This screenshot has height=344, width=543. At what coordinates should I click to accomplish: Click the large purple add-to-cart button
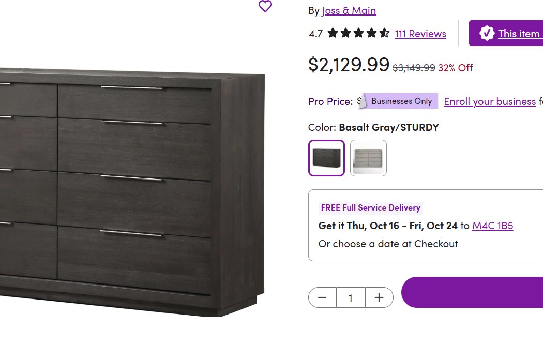472,292
